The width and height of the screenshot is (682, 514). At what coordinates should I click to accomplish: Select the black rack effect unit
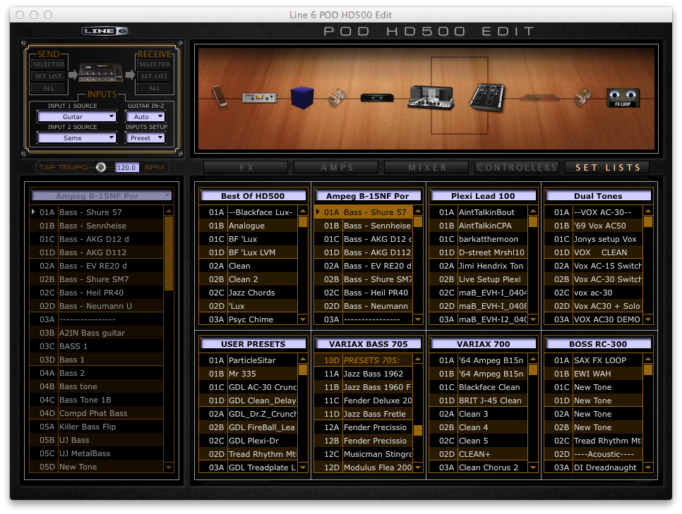click(377, 98)
